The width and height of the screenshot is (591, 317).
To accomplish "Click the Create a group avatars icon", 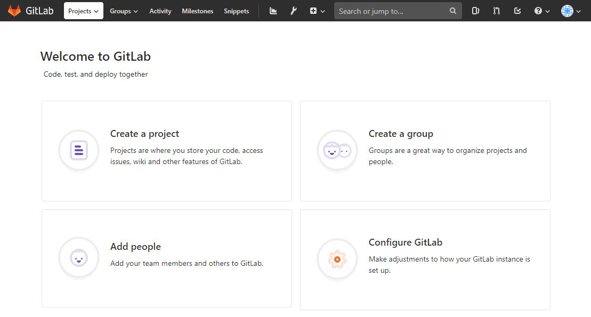I will click(337, 151).
